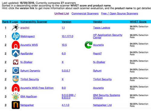The height and width of the screenshot is (111, 151).
Task: Open the N-Stalker product link
Action: point(26,62)
